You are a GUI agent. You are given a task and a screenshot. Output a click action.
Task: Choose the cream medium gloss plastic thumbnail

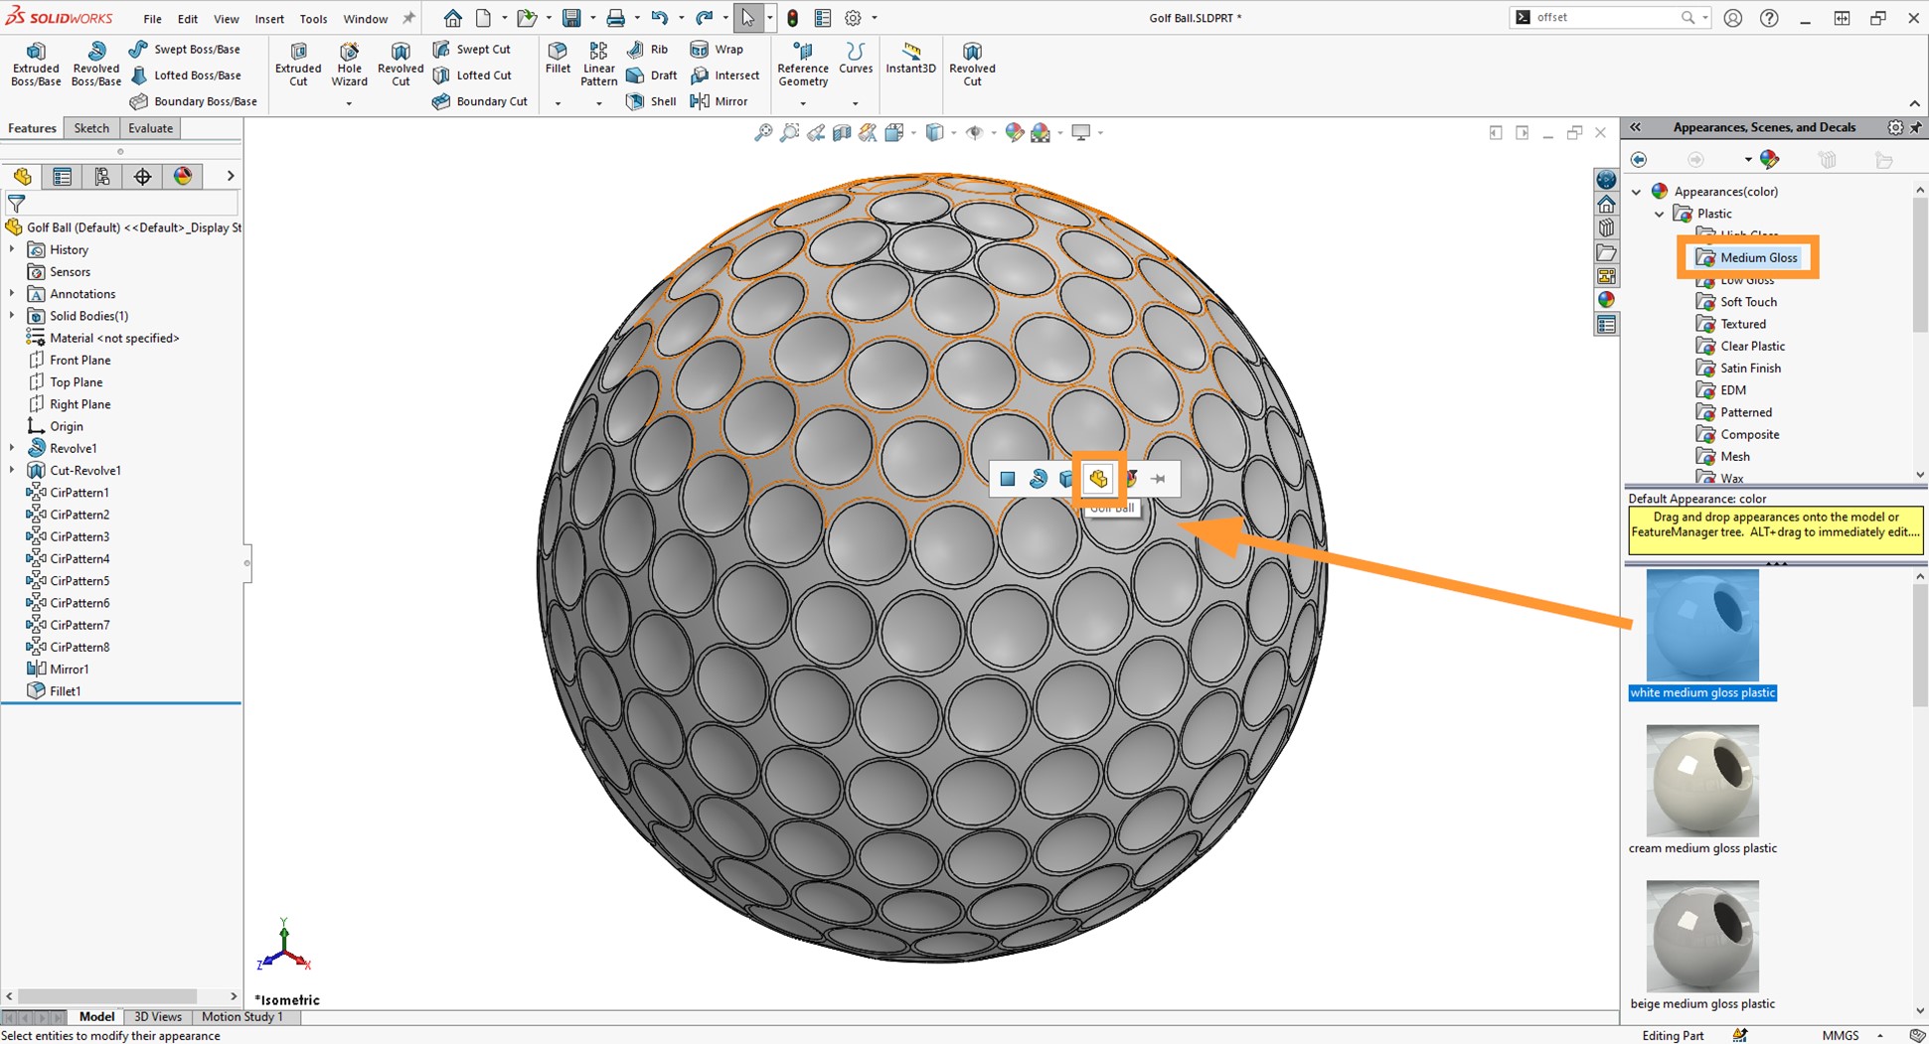1701,782
